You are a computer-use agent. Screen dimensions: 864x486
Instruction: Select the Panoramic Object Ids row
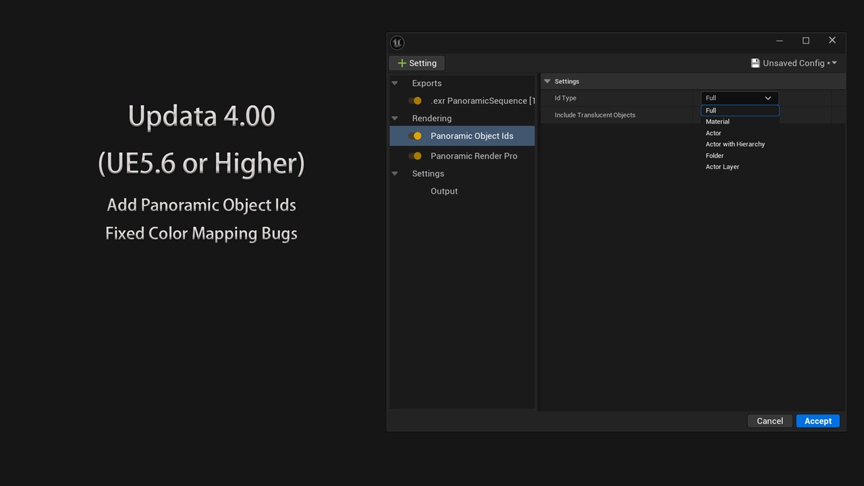(x=462, y=136)
